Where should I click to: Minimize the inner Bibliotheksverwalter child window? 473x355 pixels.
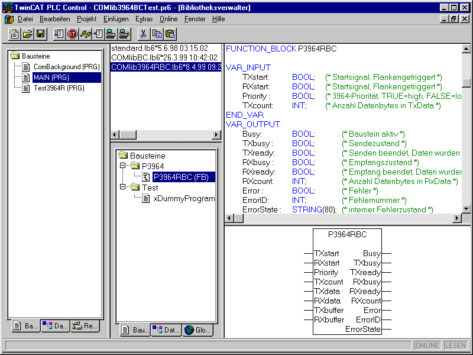444,19
